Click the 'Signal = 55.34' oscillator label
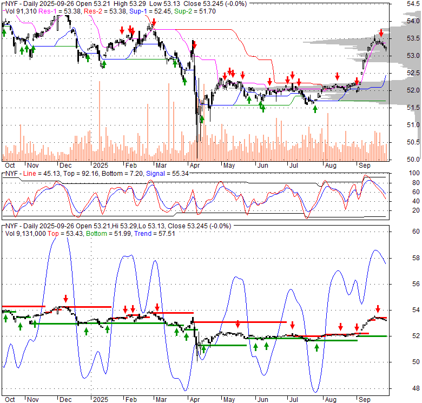 pyautogui.click(x=167, y=174)
